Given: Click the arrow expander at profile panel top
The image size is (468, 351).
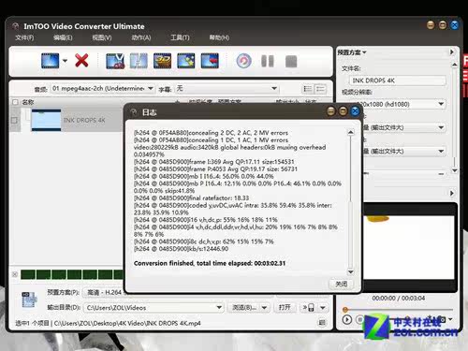Looking at the screenshot, I should (x=451, y=51).
